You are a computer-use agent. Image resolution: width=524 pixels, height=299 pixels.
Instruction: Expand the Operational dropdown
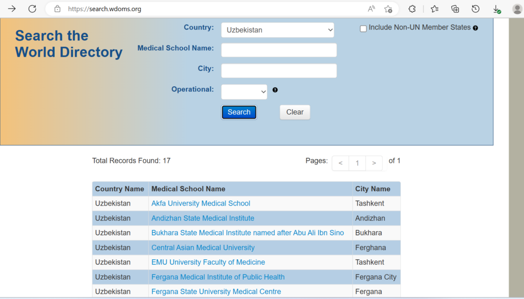coord(244,92)
